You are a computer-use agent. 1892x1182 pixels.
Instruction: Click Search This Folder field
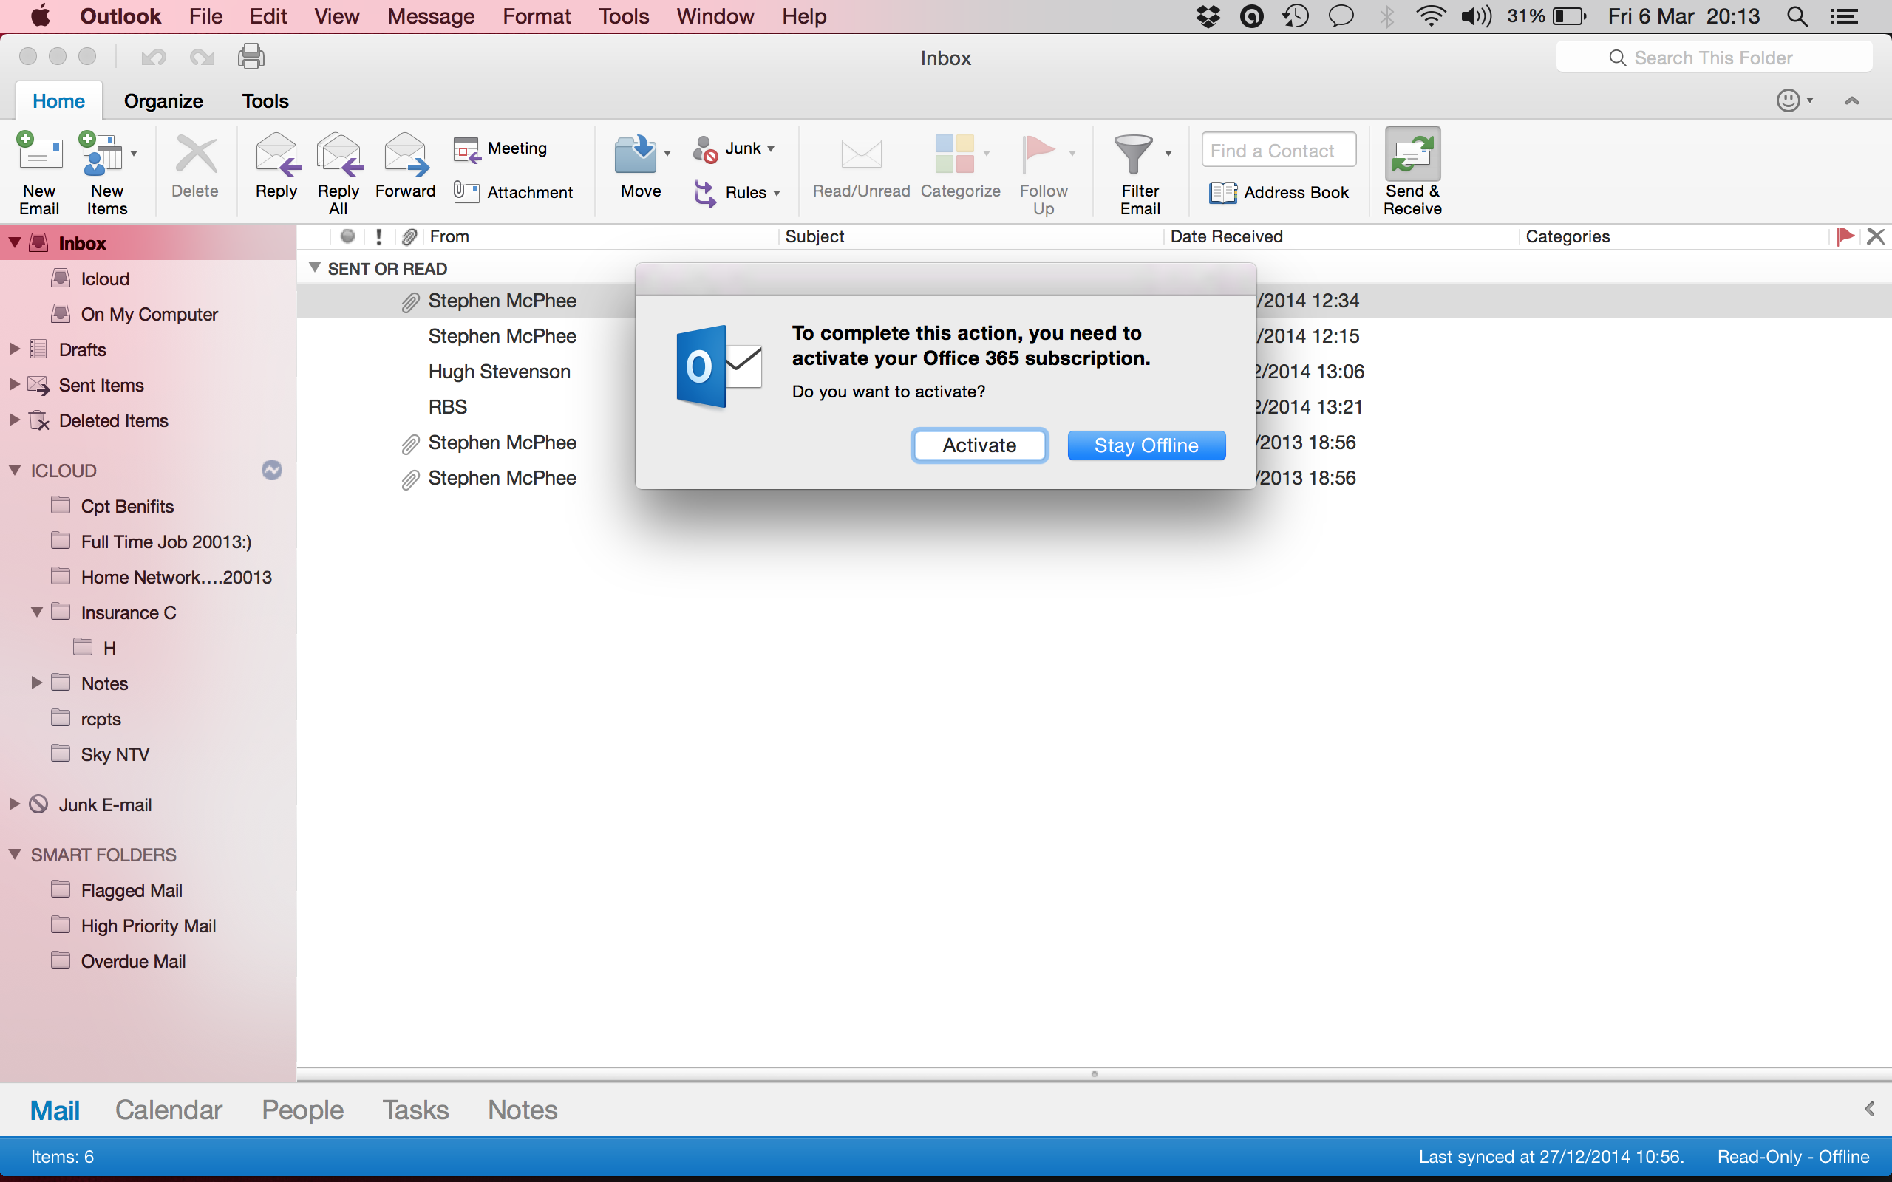tap(1714, 58)
